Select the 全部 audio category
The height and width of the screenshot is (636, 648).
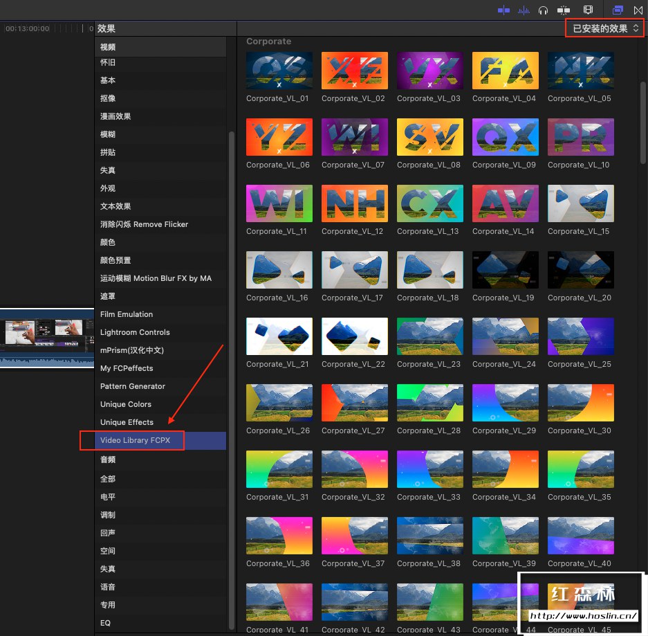[160, 479]
